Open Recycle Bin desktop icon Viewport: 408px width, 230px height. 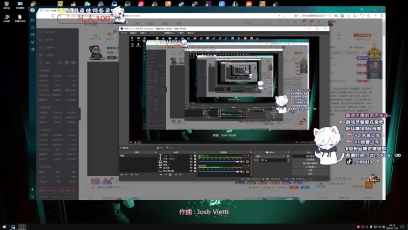tap(7, 5)
